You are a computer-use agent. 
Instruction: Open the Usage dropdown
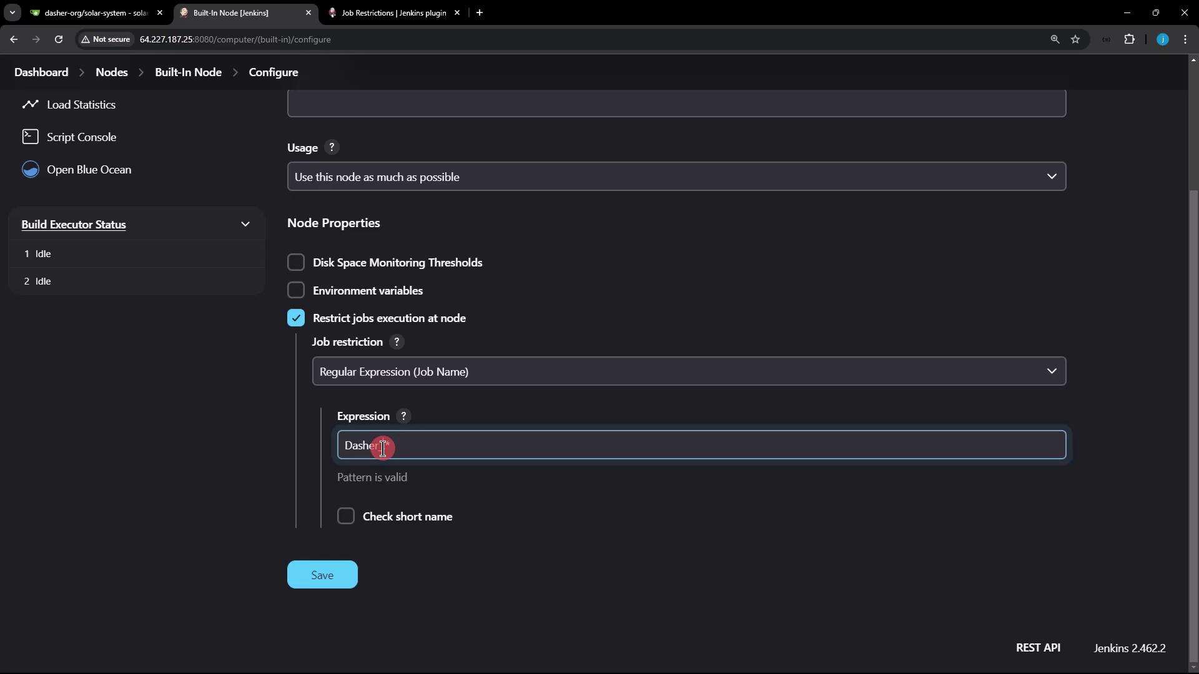click(676, 177)
